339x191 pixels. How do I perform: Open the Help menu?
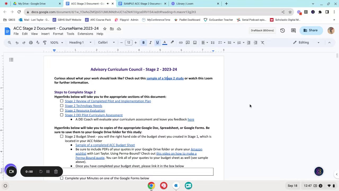(100, 34)
